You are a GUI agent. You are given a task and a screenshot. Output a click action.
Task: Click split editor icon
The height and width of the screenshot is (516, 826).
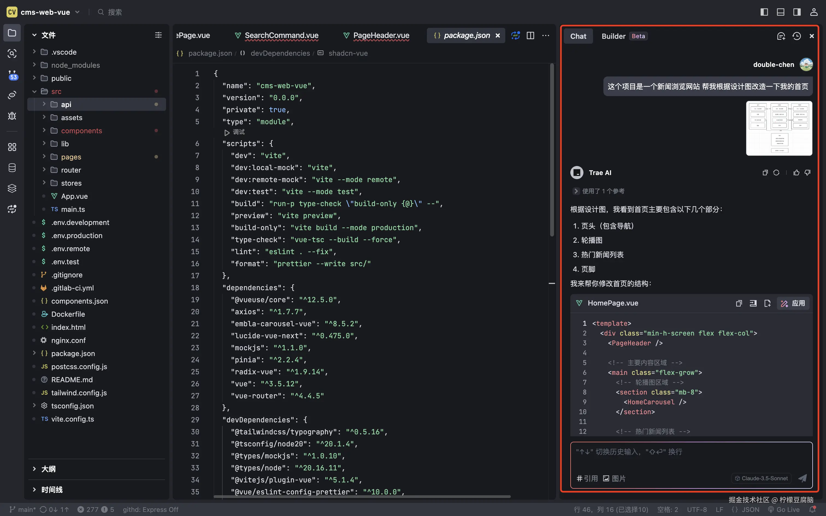pos(530,35)
